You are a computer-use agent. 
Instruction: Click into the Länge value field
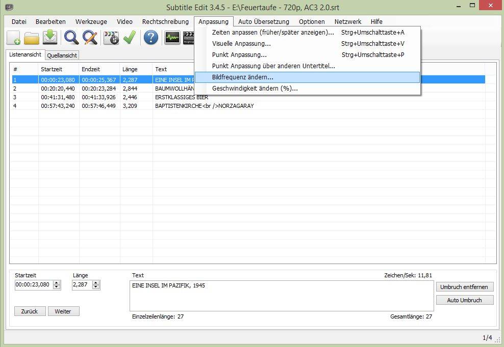(82, 285)
